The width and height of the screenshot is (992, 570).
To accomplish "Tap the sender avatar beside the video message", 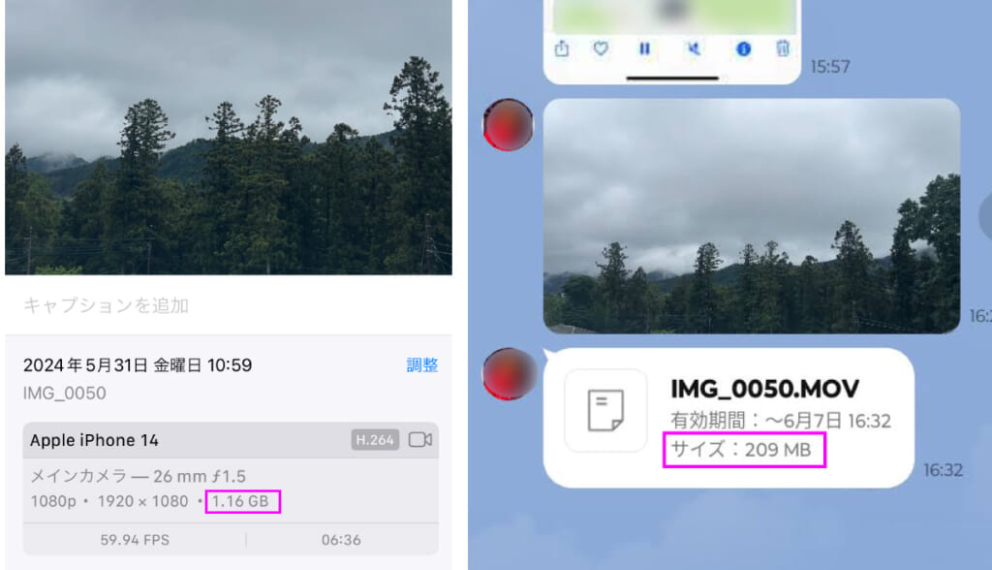I will click(x=508, y=125).
